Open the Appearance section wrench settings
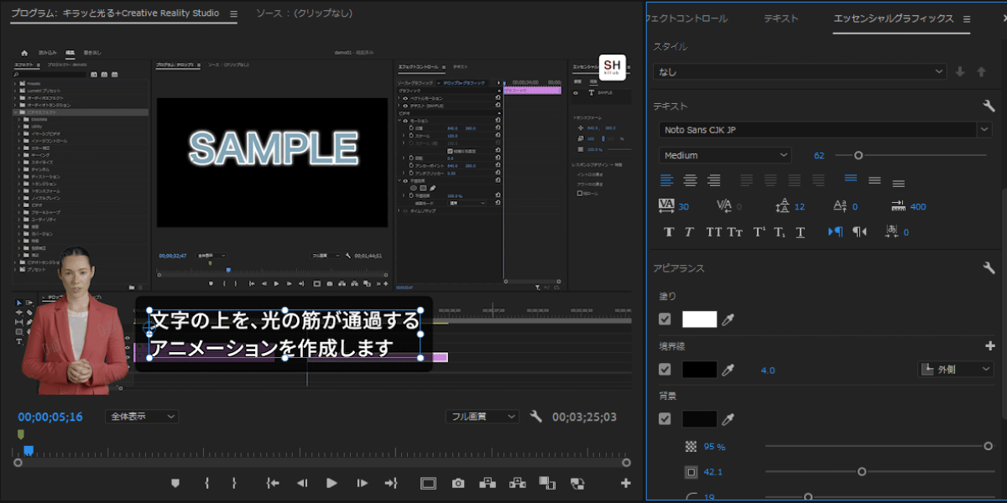 pyautogui.click(x=989, y=268)
